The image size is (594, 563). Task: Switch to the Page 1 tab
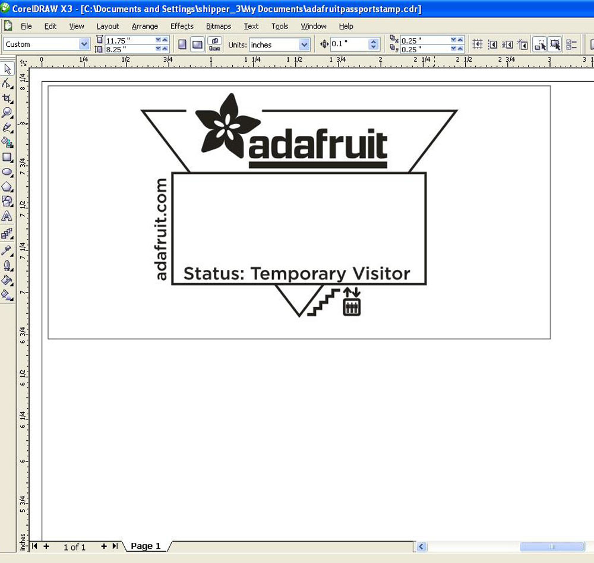click(x=146, y=546)
